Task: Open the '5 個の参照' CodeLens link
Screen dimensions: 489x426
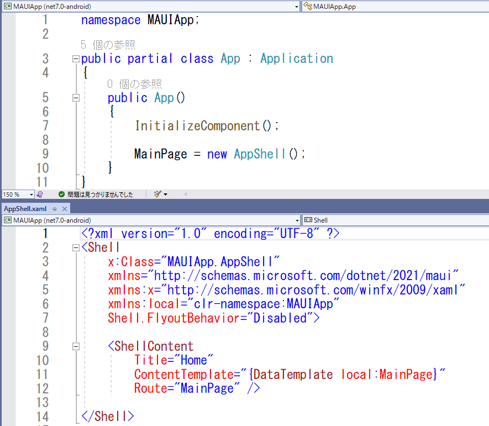Action: [108, 45]
